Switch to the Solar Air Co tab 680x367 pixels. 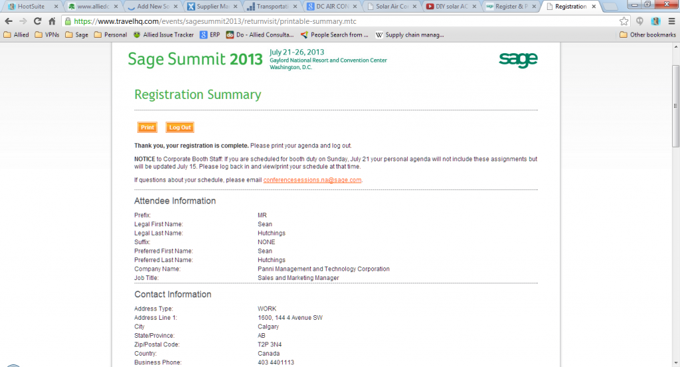click(x=392, y=7)
